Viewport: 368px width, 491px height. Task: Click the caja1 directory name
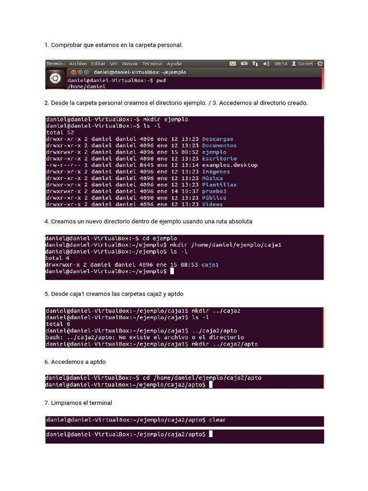[210, 265]
